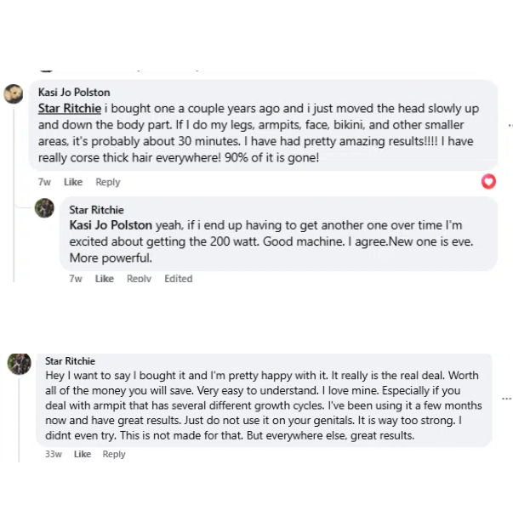The image size is (513, 527).
Task: Like Star Ritchie's 33w comment
Action: pyautogui.click(x=83, y=454)
